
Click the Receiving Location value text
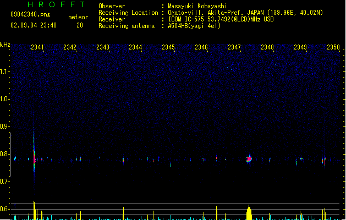pos(245,13)
